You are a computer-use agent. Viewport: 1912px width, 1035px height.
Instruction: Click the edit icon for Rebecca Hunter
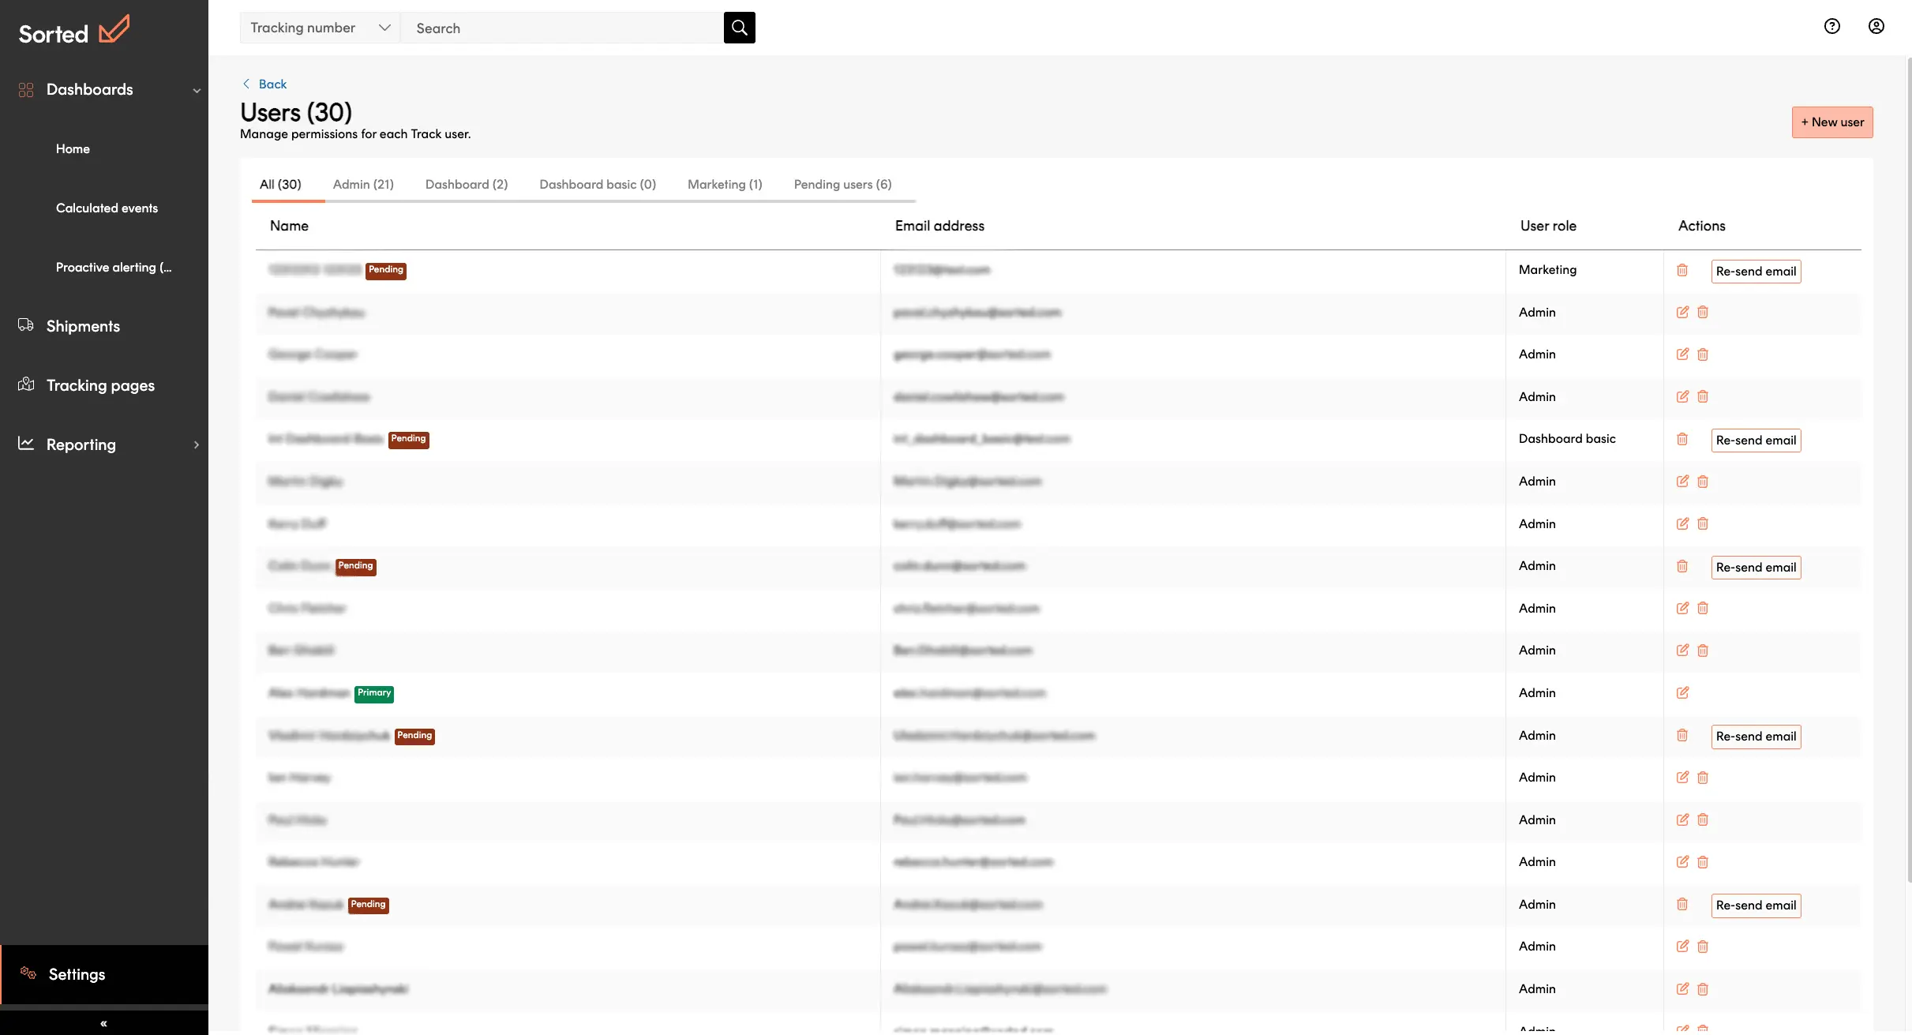pyautogui.click(x=1681, y=861)
